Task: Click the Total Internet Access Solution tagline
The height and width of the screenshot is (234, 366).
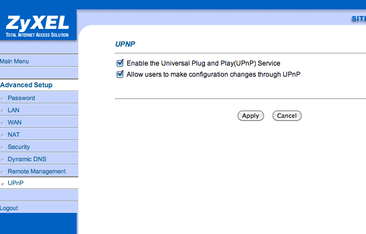Action: 37,35
